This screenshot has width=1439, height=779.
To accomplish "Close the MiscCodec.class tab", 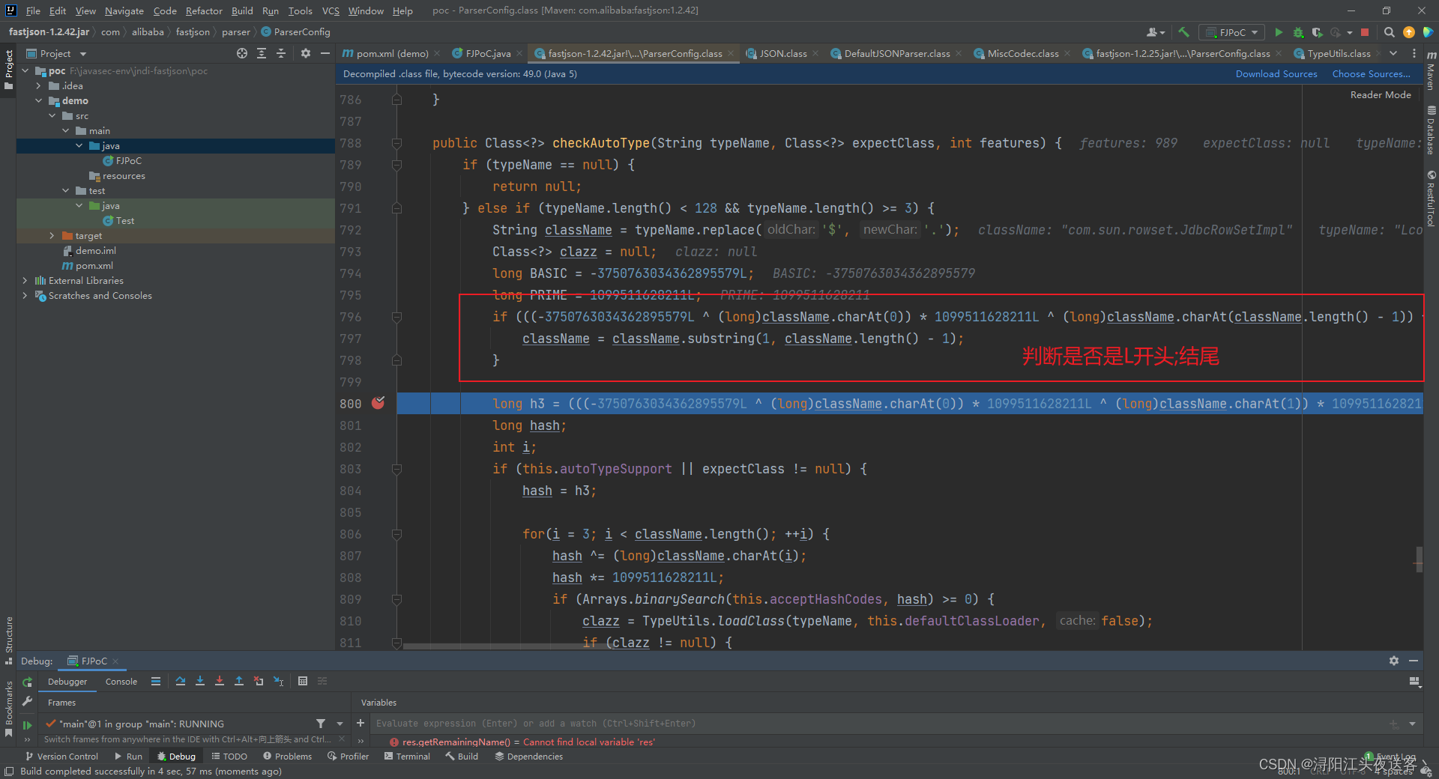I will [1068, 53].
